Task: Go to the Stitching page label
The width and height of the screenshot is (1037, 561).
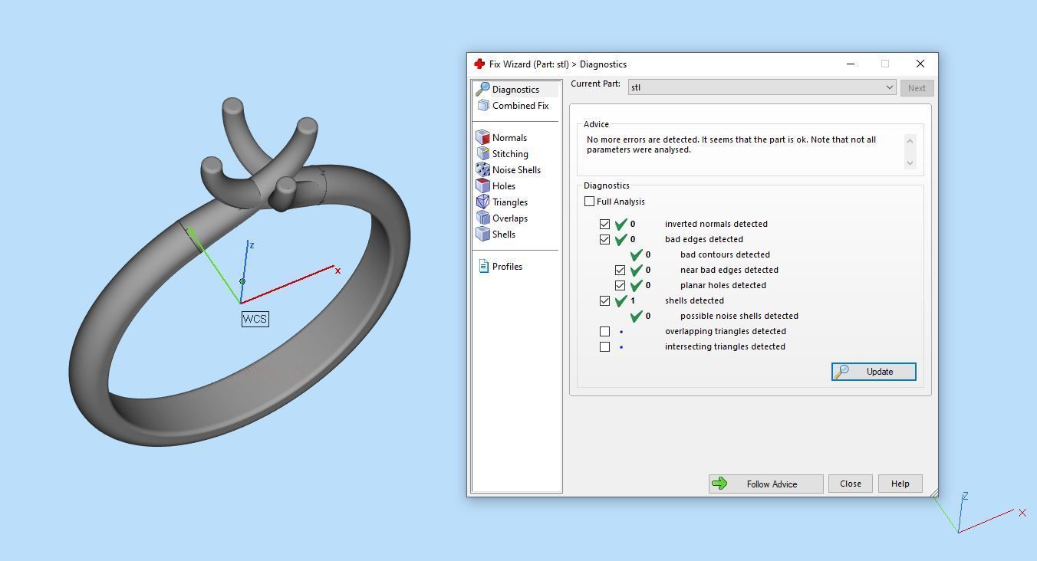Action: click(x=510, y=154)
